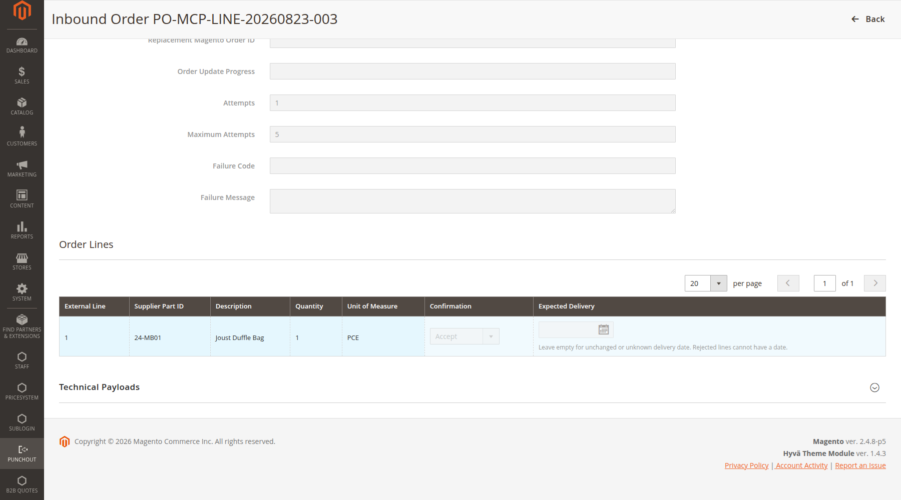Open the Content menu
The height and width of the screenshot is (500, 901).
[22, 200]
